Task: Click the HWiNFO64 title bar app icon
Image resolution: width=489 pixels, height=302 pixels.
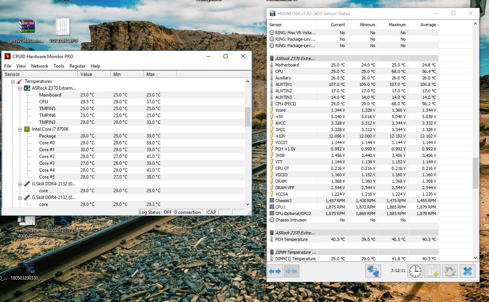Action: click(273, 13)
